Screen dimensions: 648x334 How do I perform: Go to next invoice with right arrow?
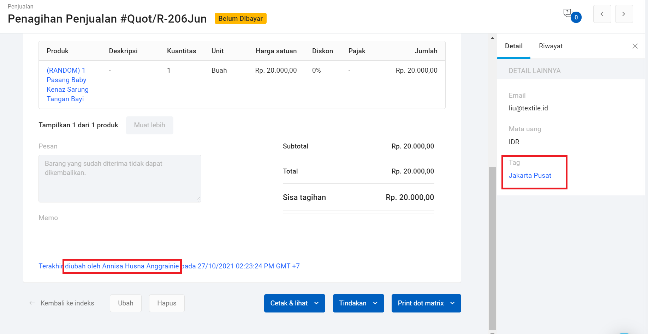pos(624,14)
